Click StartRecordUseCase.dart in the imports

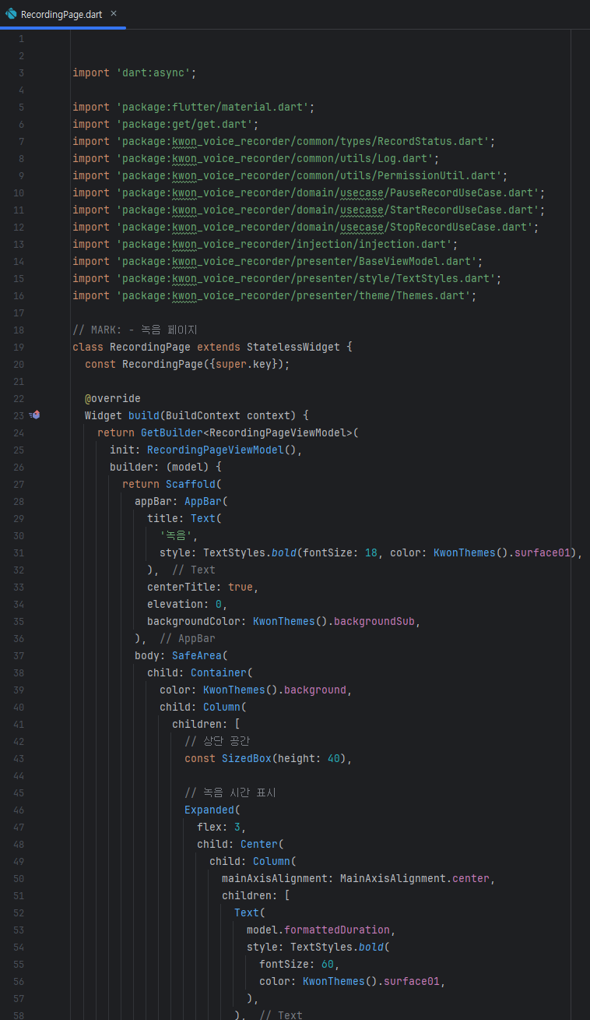[462, 210]
